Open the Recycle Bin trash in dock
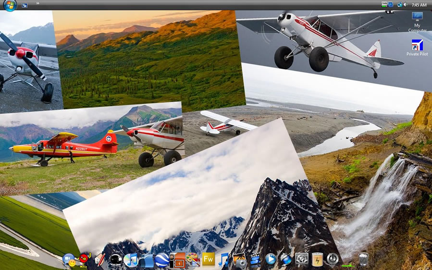Image resolution: width=432 pixels, height=270 pixels. click(x=364, y=259)
